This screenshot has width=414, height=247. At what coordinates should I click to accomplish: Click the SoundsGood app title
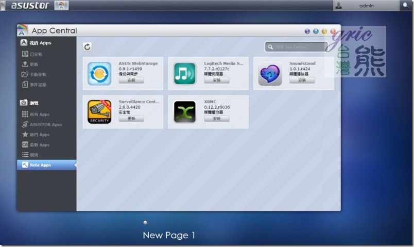point(302,63)
